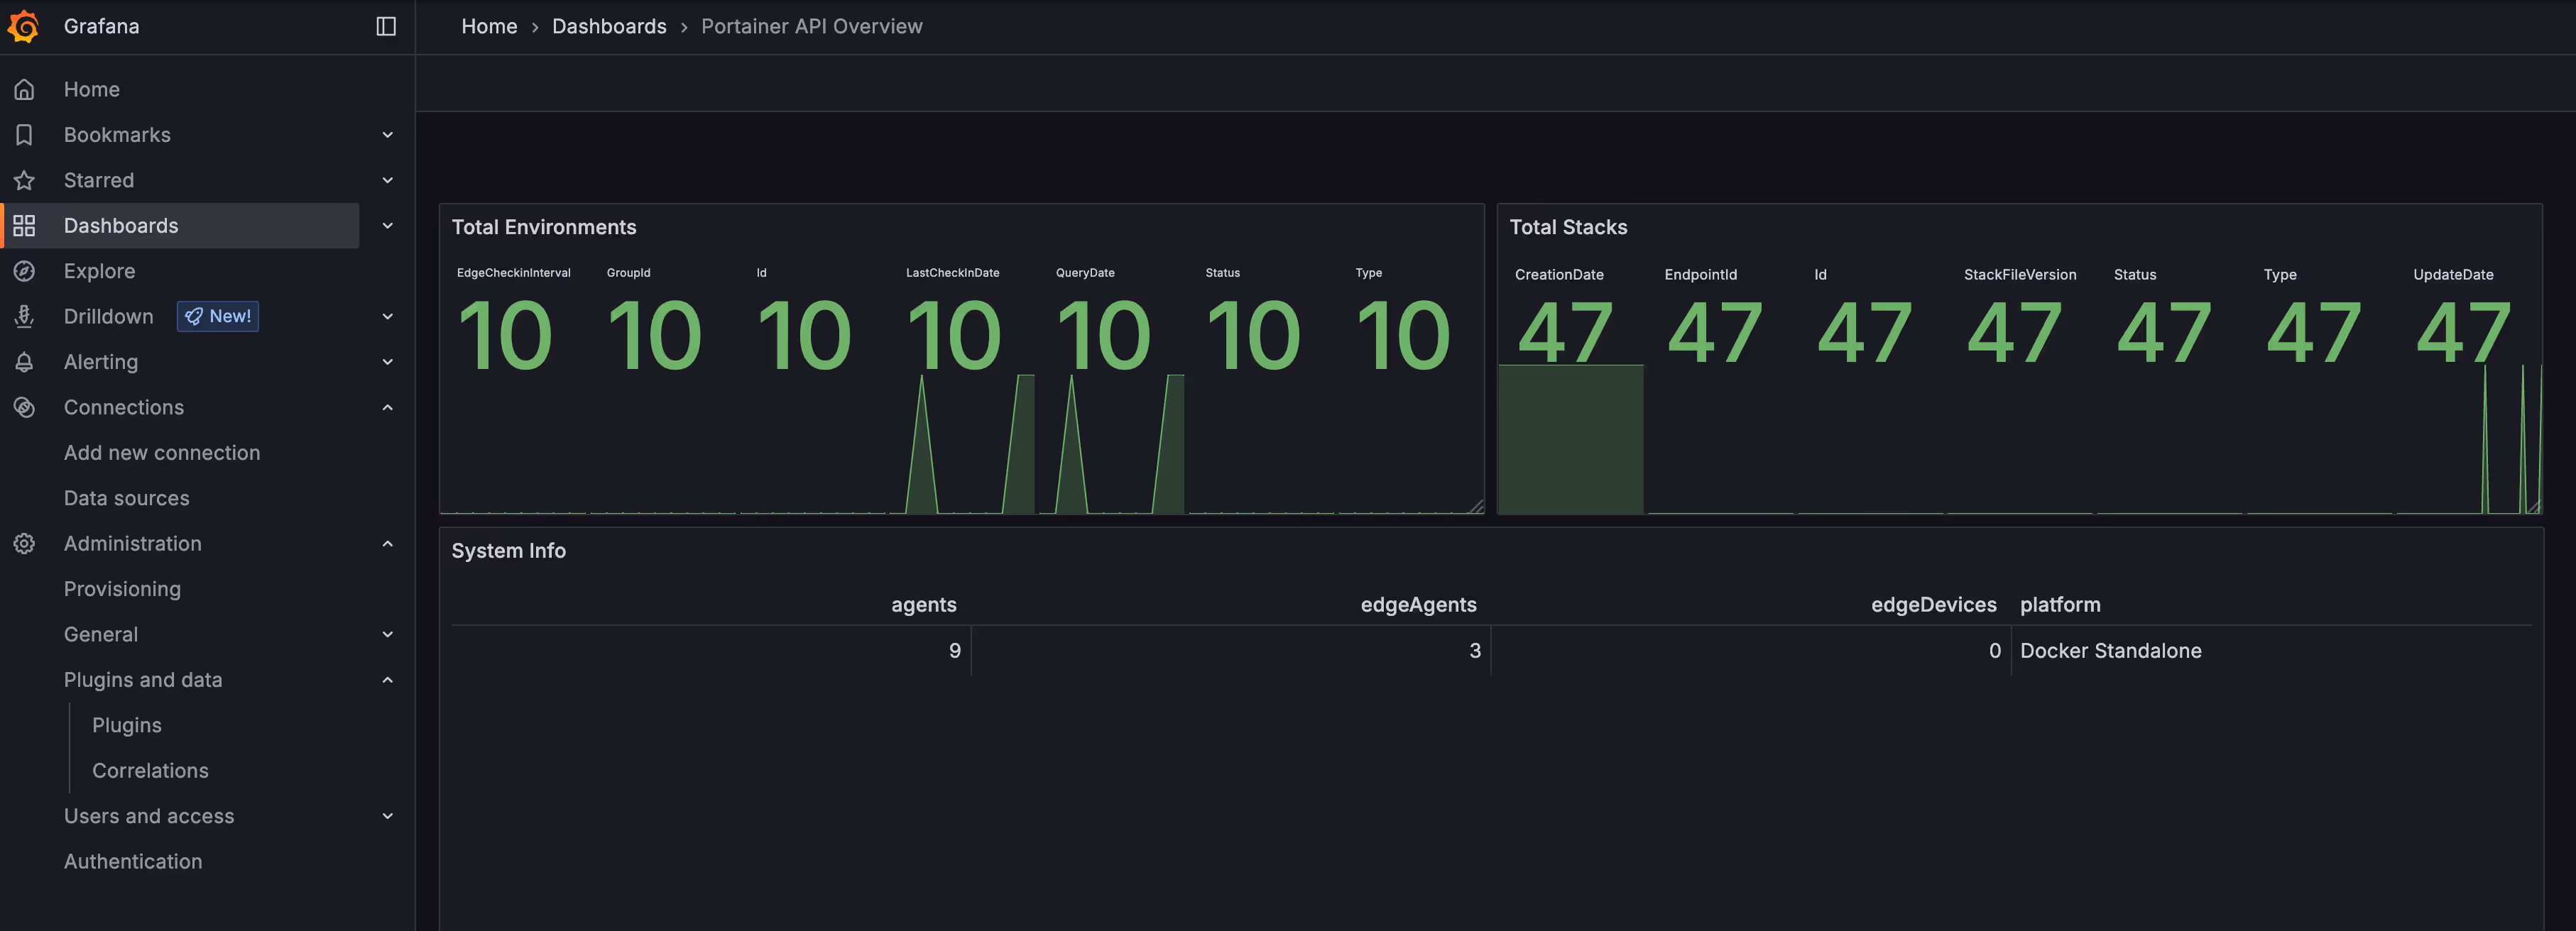Click the Starred star icon
This screenshot has height=931, width=2576.
pos(24,181)
